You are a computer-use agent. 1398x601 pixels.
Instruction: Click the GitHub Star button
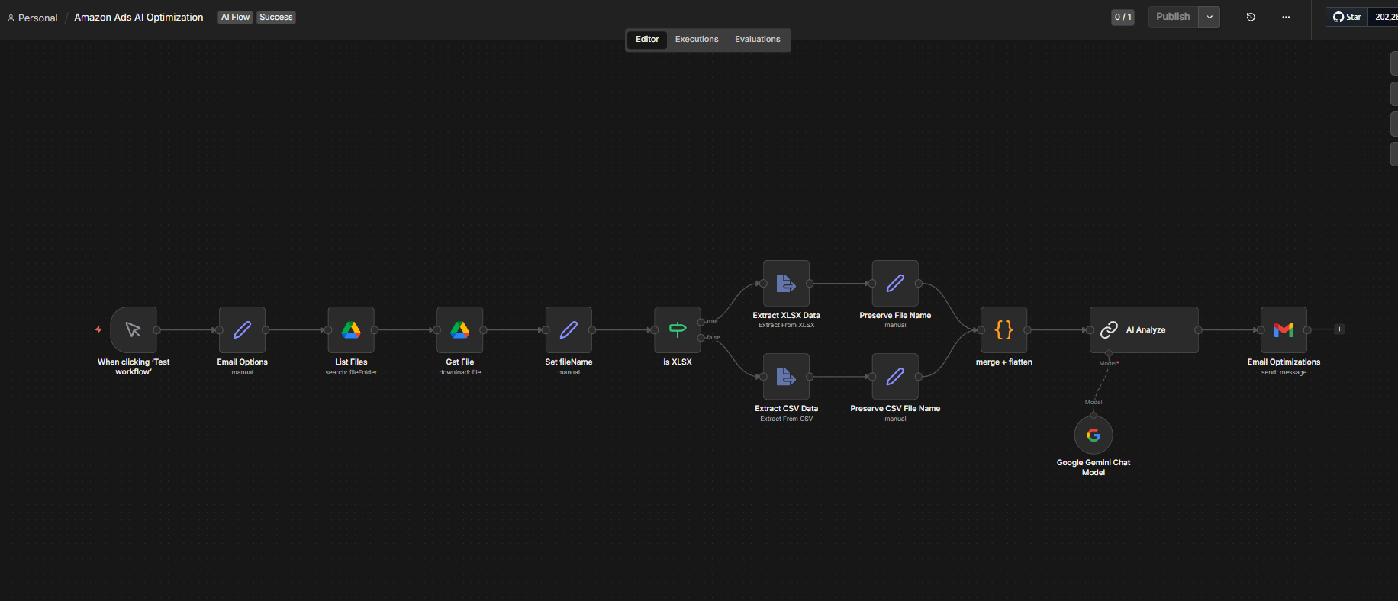(1347, 17)
